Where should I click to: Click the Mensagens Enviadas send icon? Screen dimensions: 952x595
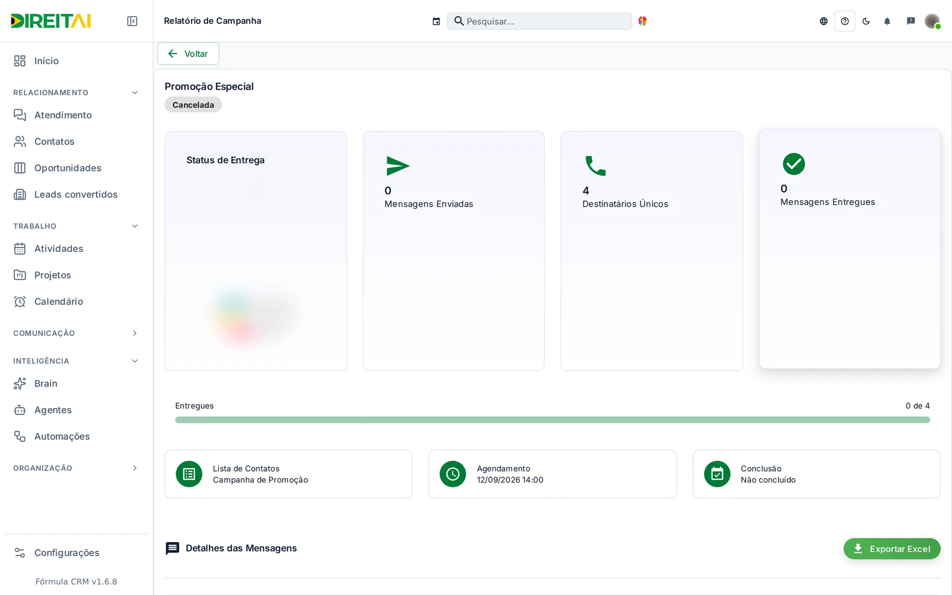coord(398,166)
